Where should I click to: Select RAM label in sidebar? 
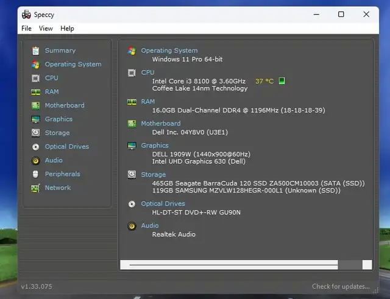[x=52, y=91]
